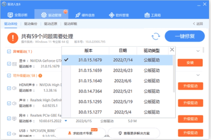Toggle the HDMI声卡 row checkbox

pyautogui.click(x=9, y=88)
